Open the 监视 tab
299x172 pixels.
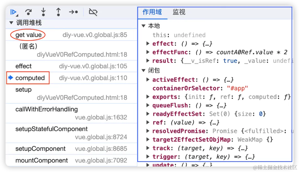pos(179,12)
